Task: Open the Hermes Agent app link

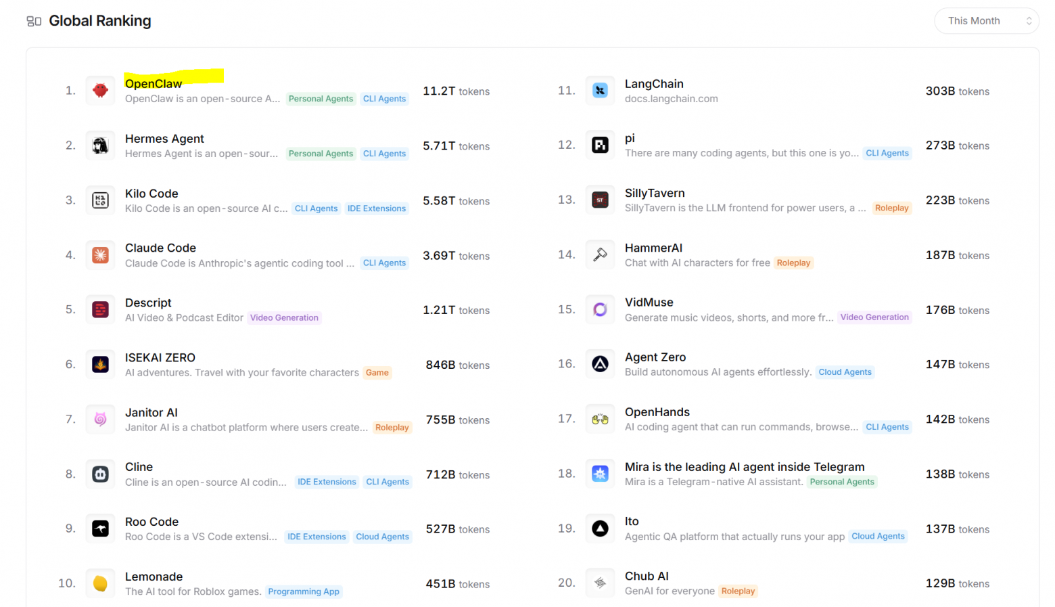Action: (164, 138)
